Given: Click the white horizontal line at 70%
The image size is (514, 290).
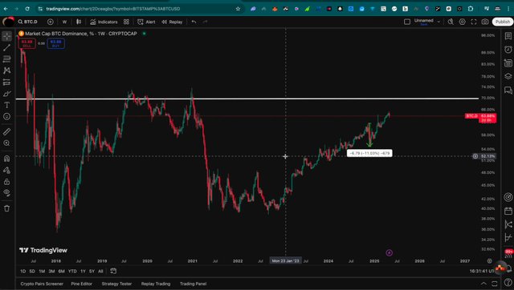Looking at the screenshot, I should click(x=247, y=99).
